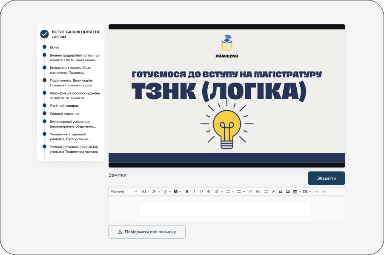The image size is (384, 255).
Task: Insert a block quote in notes
Action: pos(281,192)
